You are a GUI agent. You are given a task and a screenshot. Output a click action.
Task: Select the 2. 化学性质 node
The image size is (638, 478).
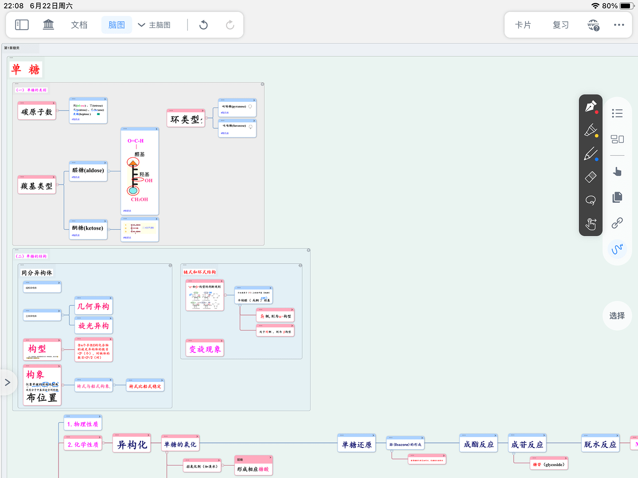coord(83,443)
